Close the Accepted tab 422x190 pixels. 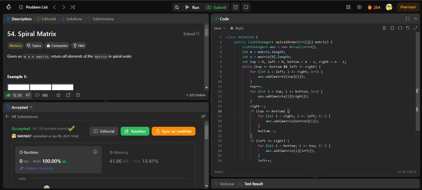(31, 107)
